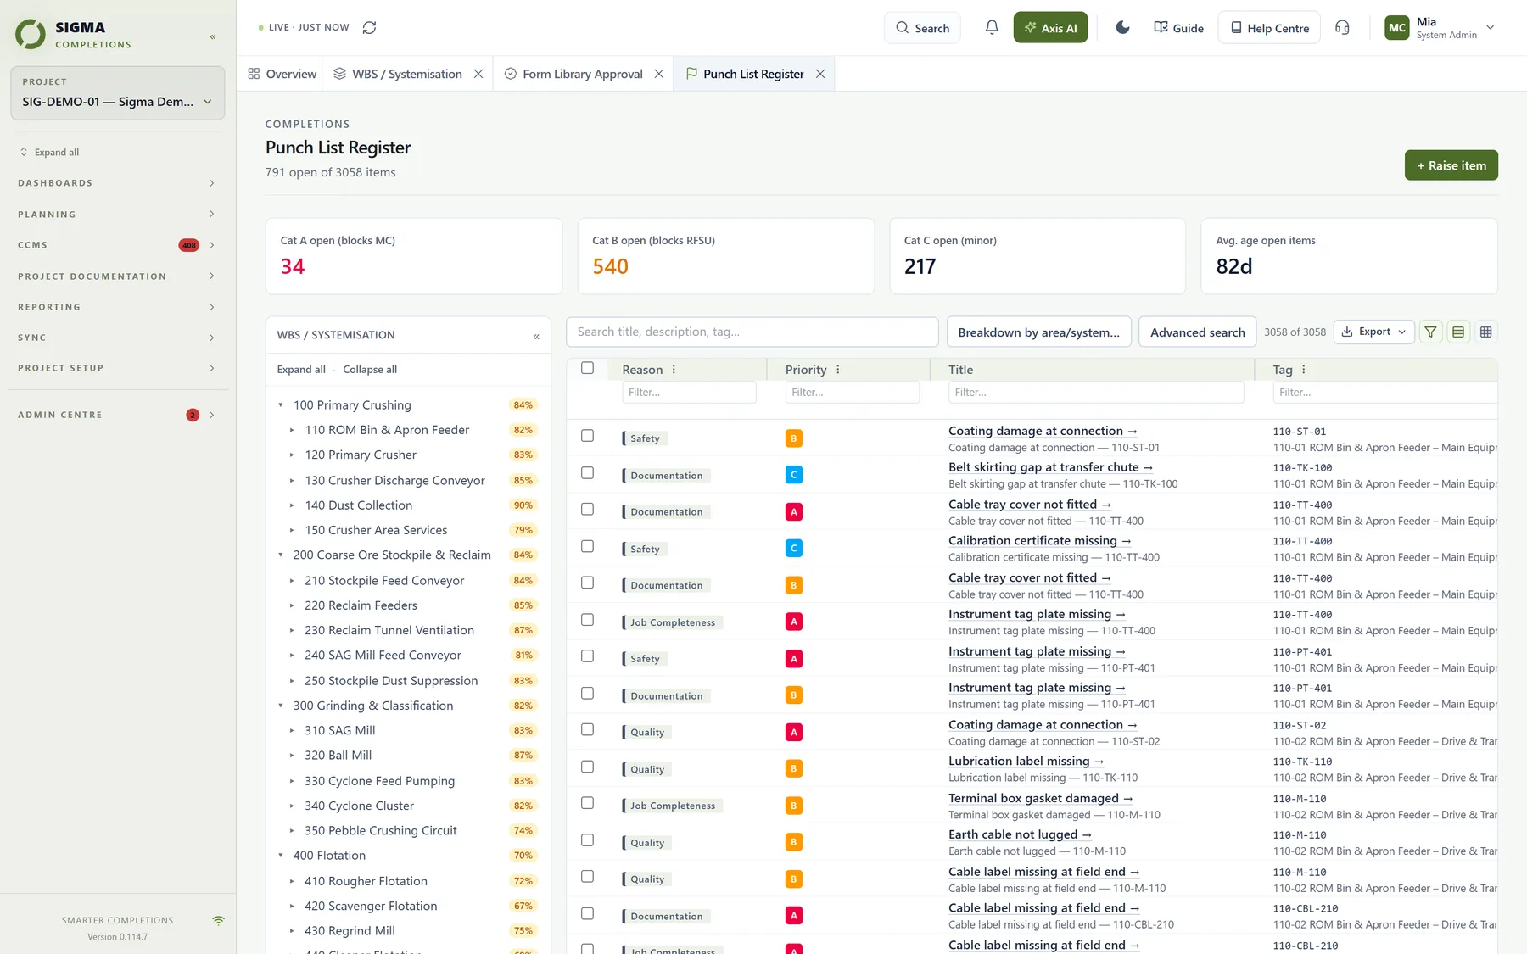Image resolution: width=1527 pixels, height=954 pixels.
Task: Open the Mia System Admin user menu
Action: 1440,27
